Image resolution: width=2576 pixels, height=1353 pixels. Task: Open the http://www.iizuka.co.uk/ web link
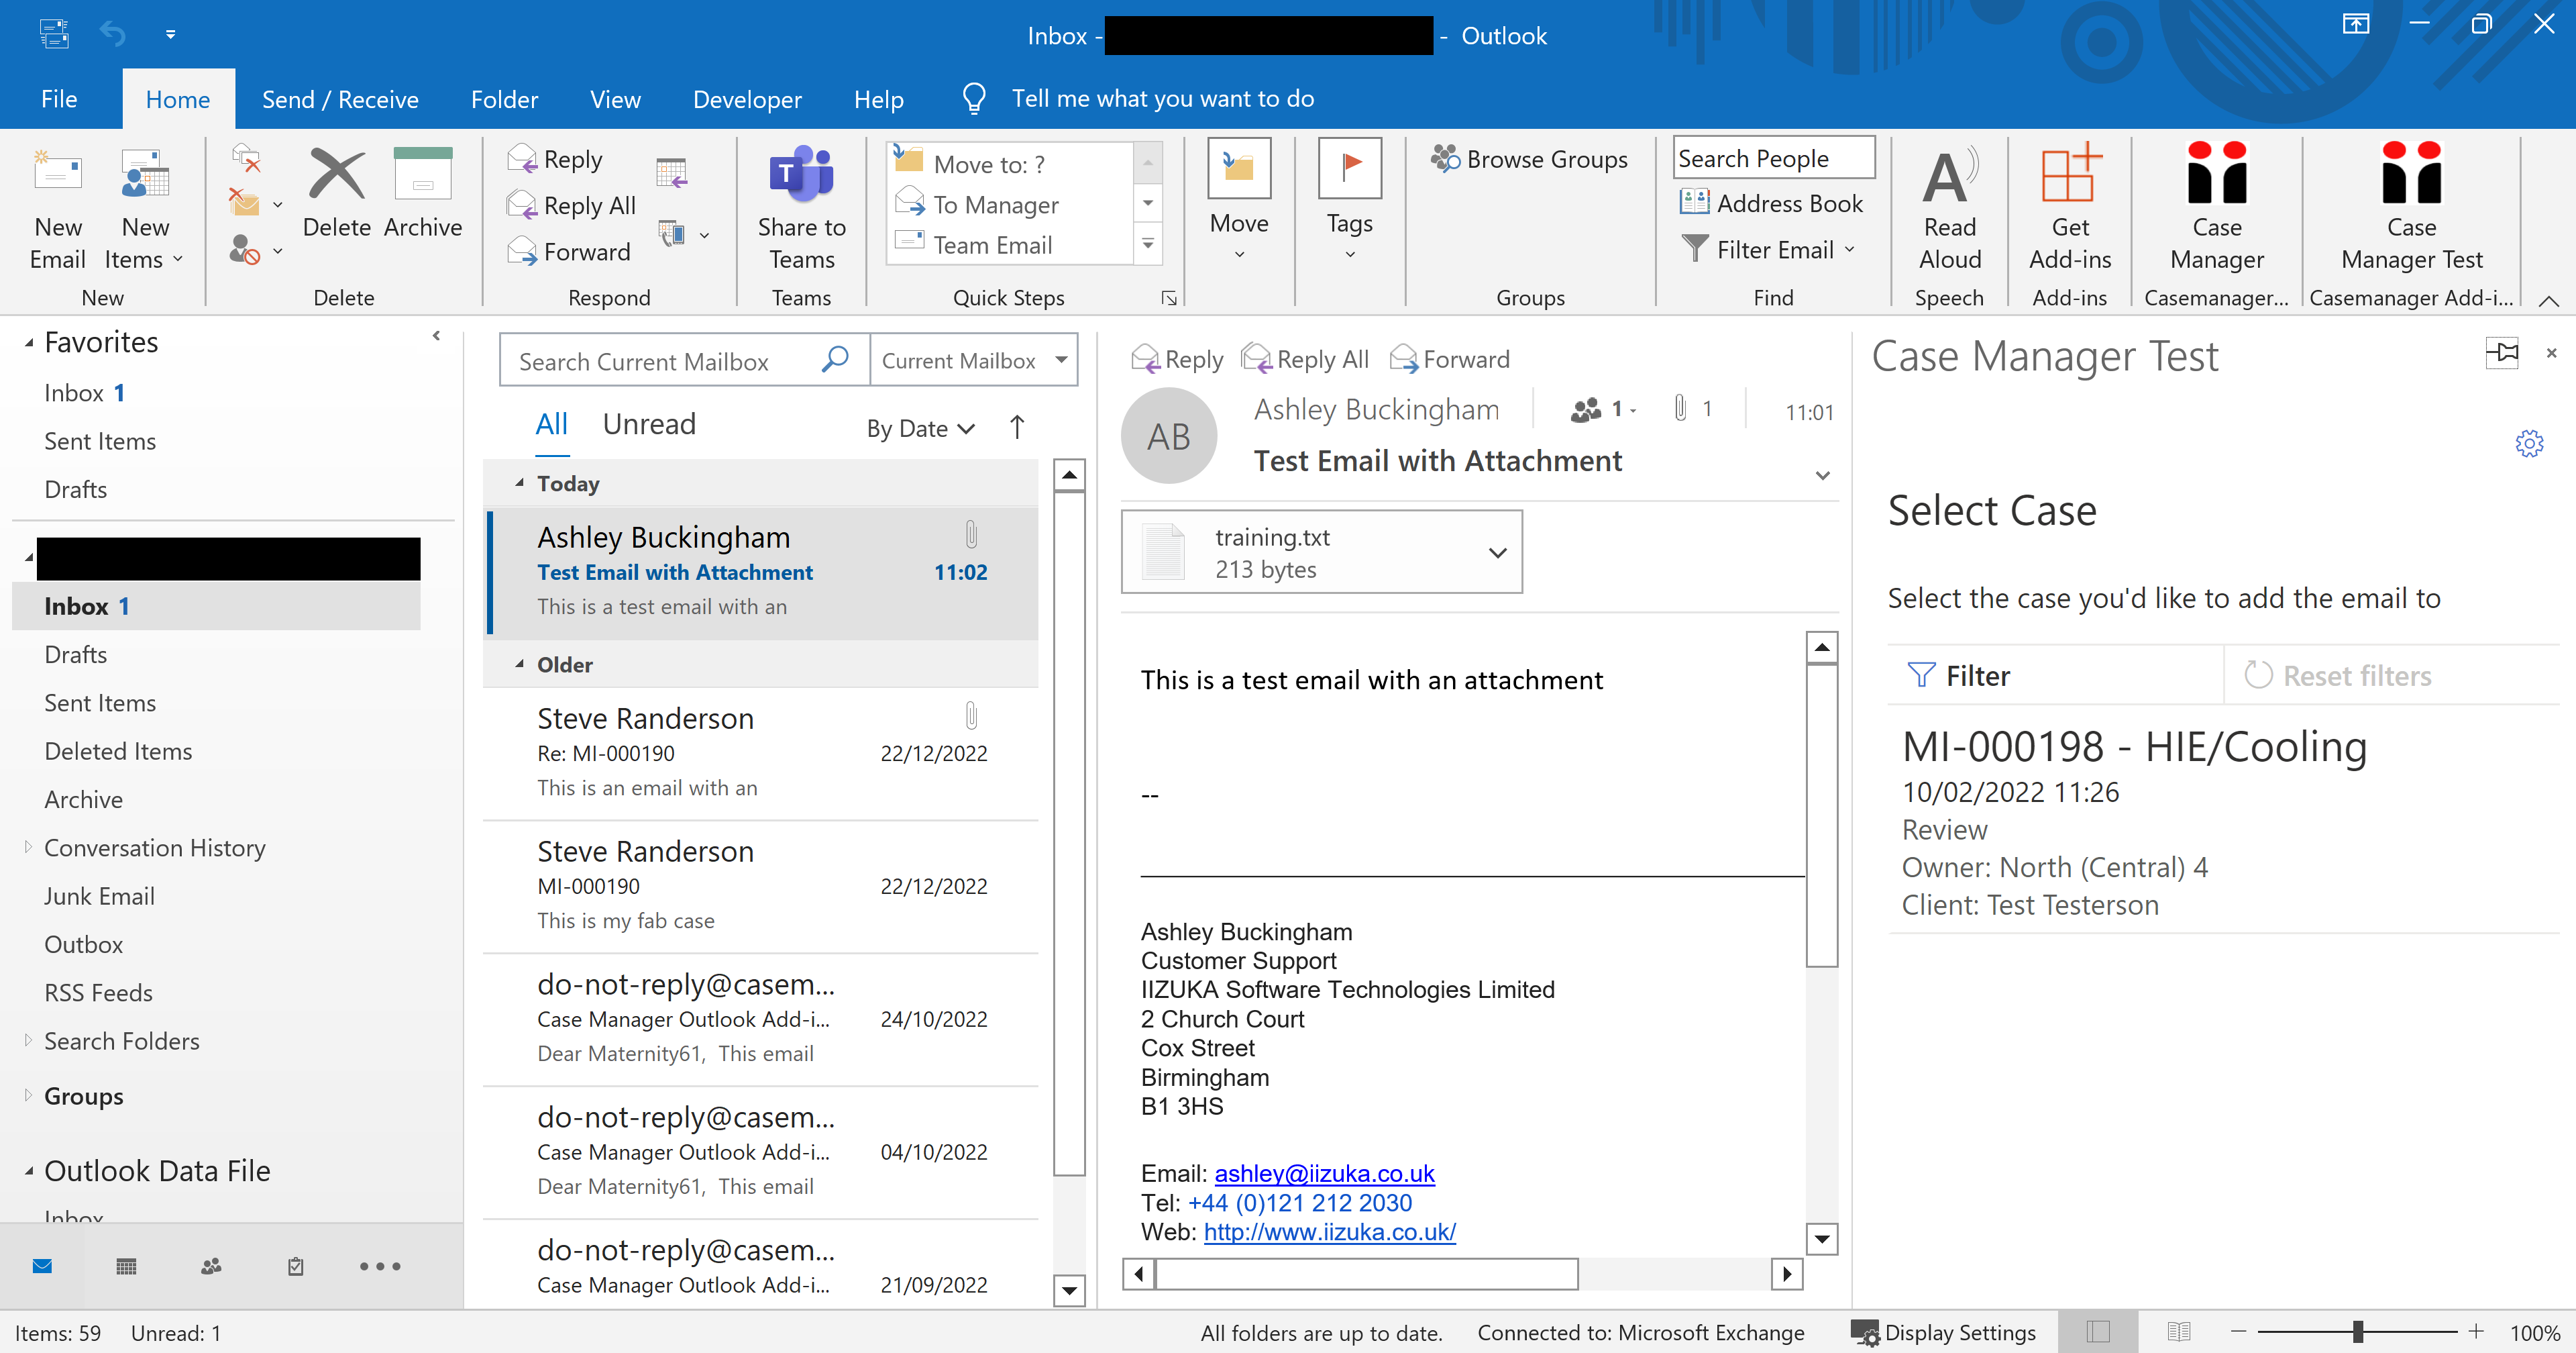point(1329,1232)
